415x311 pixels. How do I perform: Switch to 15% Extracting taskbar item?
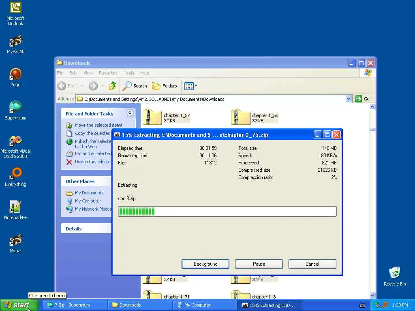point(270,305)
